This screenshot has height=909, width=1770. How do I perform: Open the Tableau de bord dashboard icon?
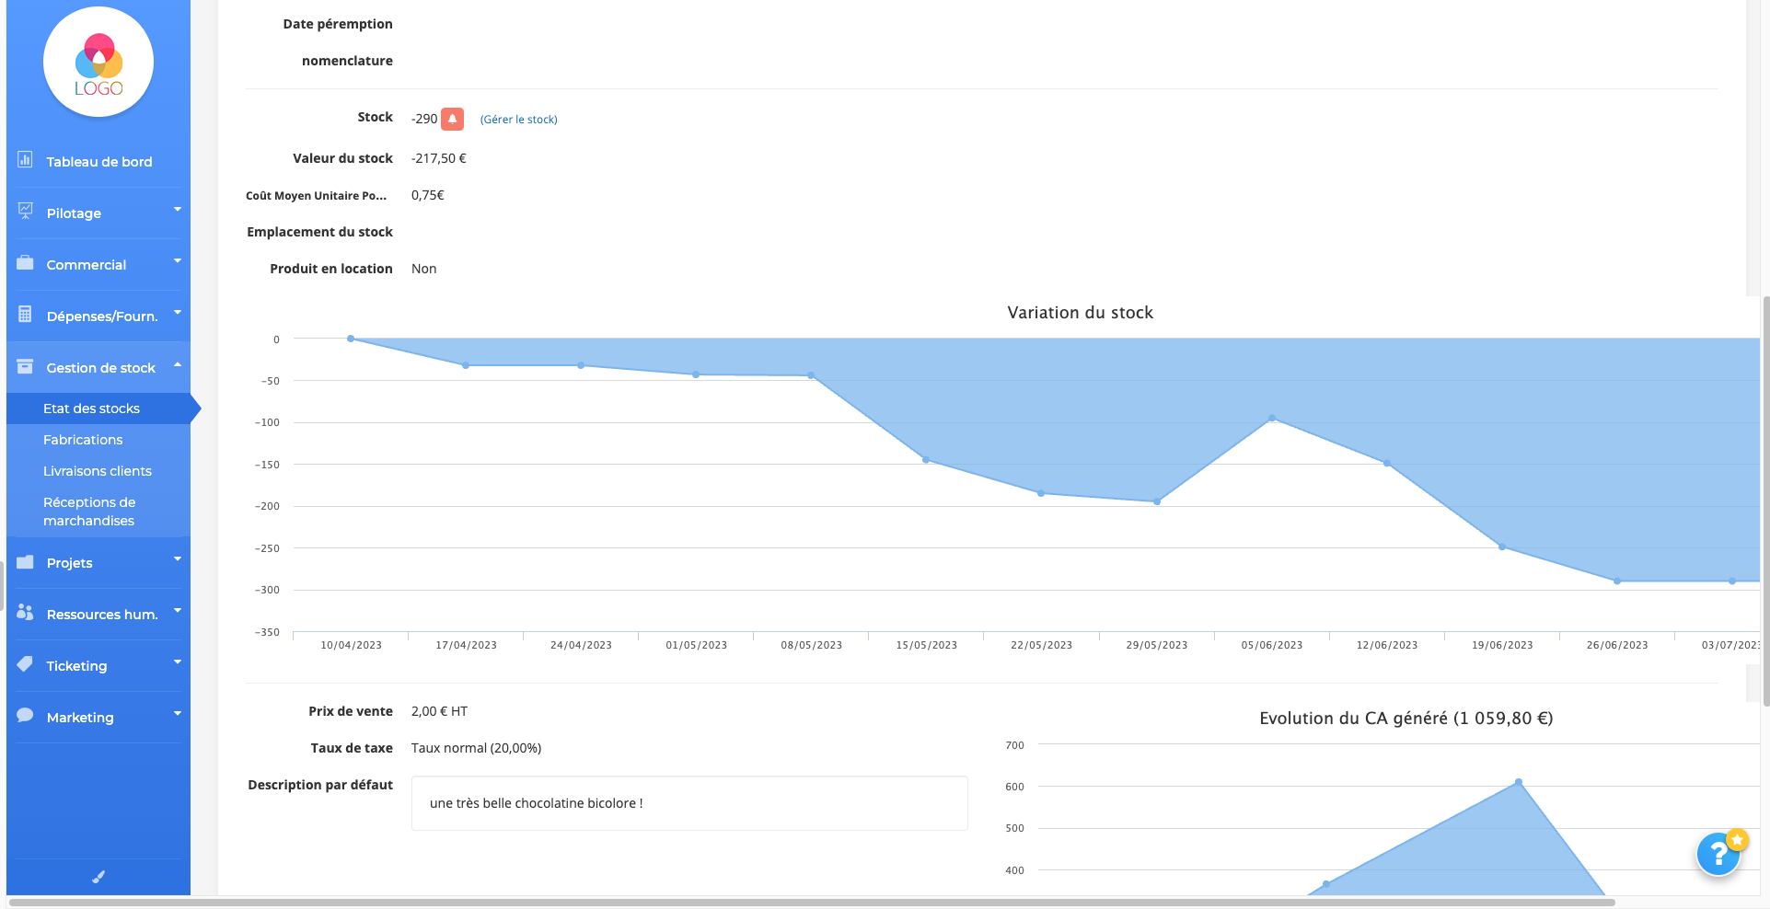coord(25,159)
